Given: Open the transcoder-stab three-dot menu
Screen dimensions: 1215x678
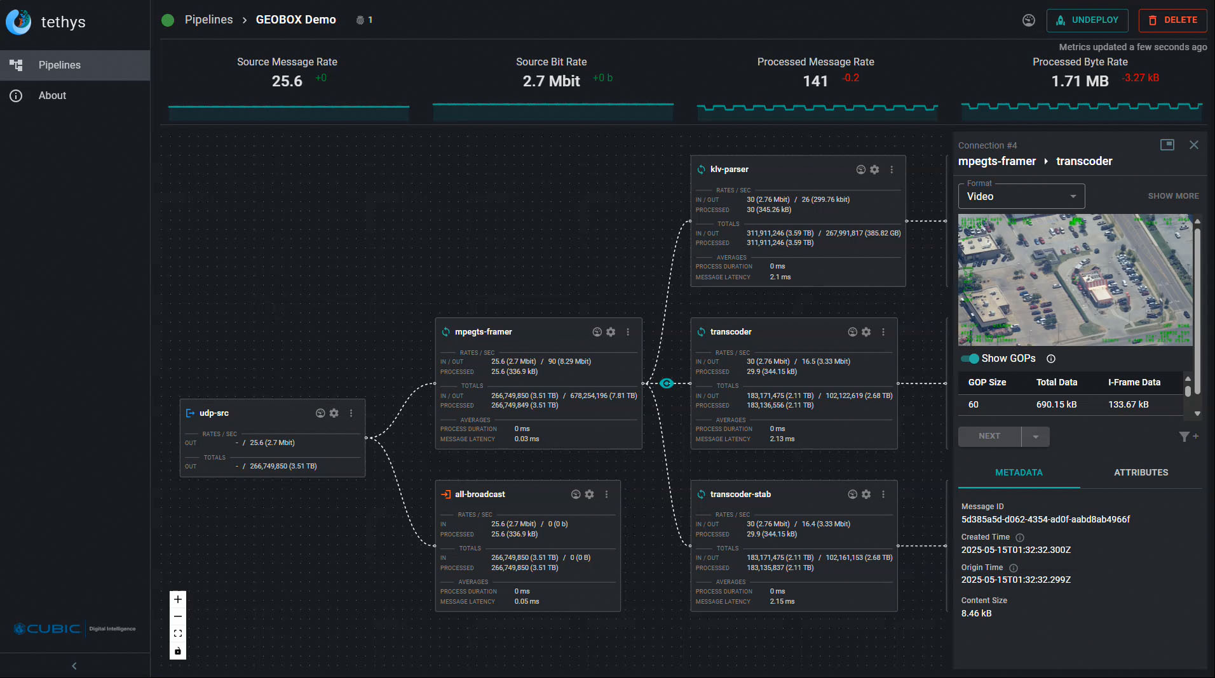Looking at the screenshot, I should coord(883,495).
